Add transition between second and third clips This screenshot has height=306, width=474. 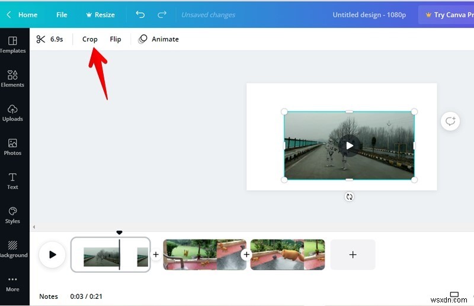[246, 254]
